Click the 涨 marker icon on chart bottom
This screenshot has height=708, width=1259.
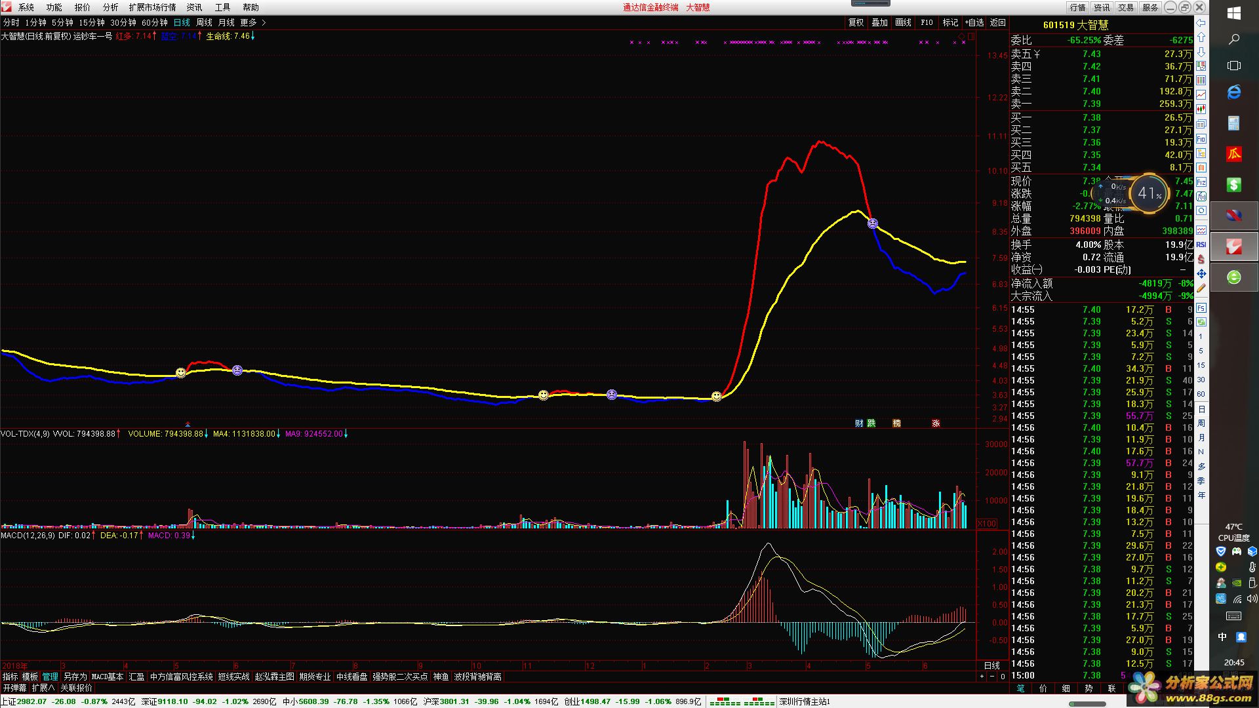(936, 423)
